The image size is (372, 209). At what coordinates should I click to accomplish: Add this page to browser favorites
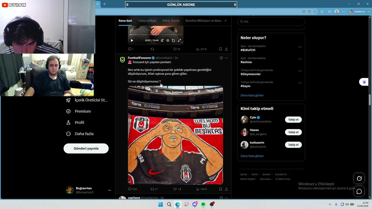(x=315, y=12)
